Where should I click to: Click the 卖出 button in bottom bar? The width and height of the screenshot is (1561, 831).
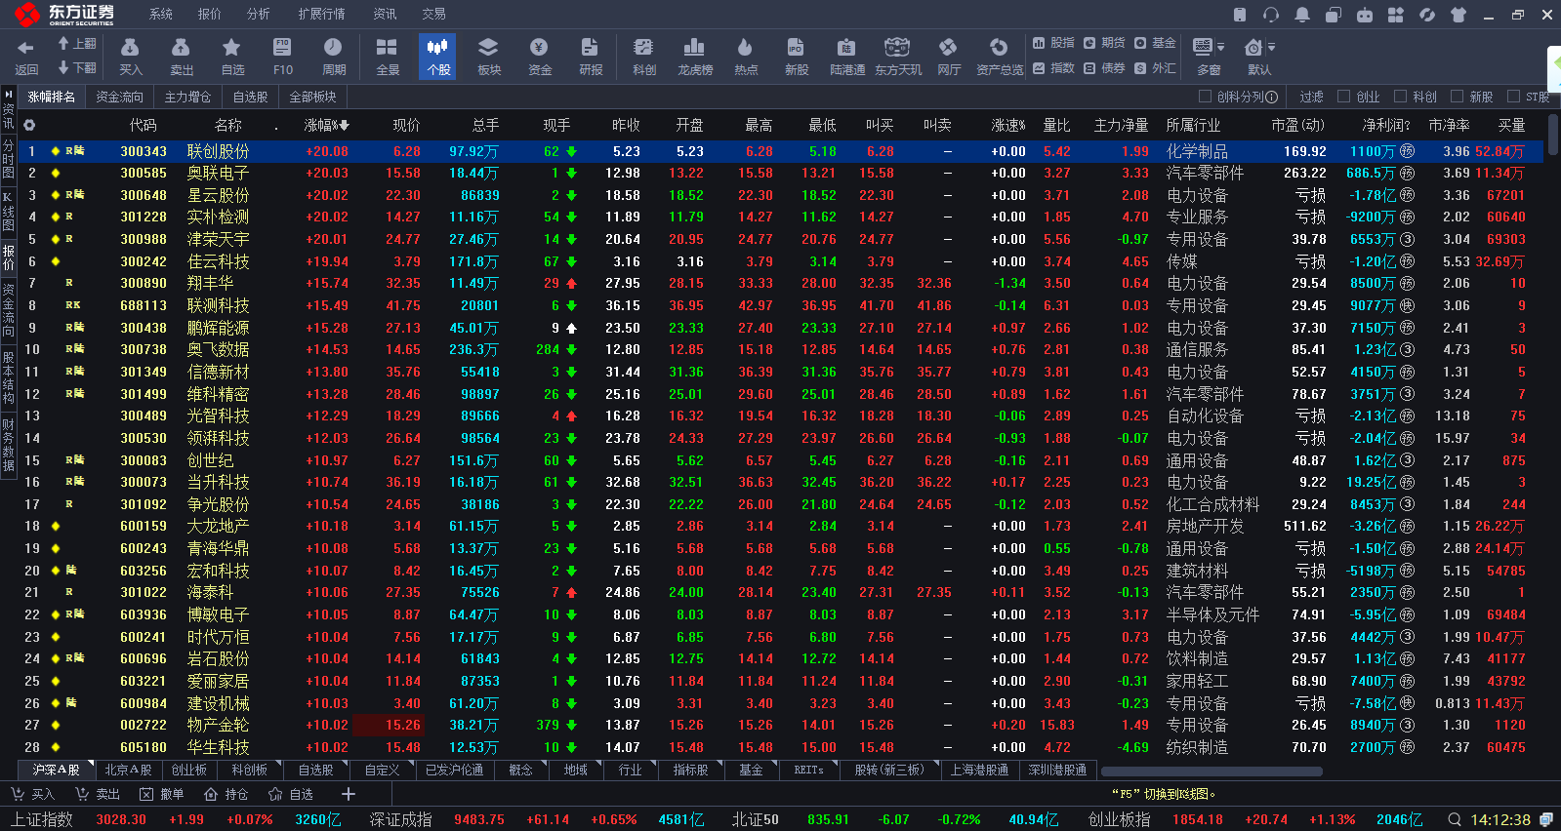point(98,794)
